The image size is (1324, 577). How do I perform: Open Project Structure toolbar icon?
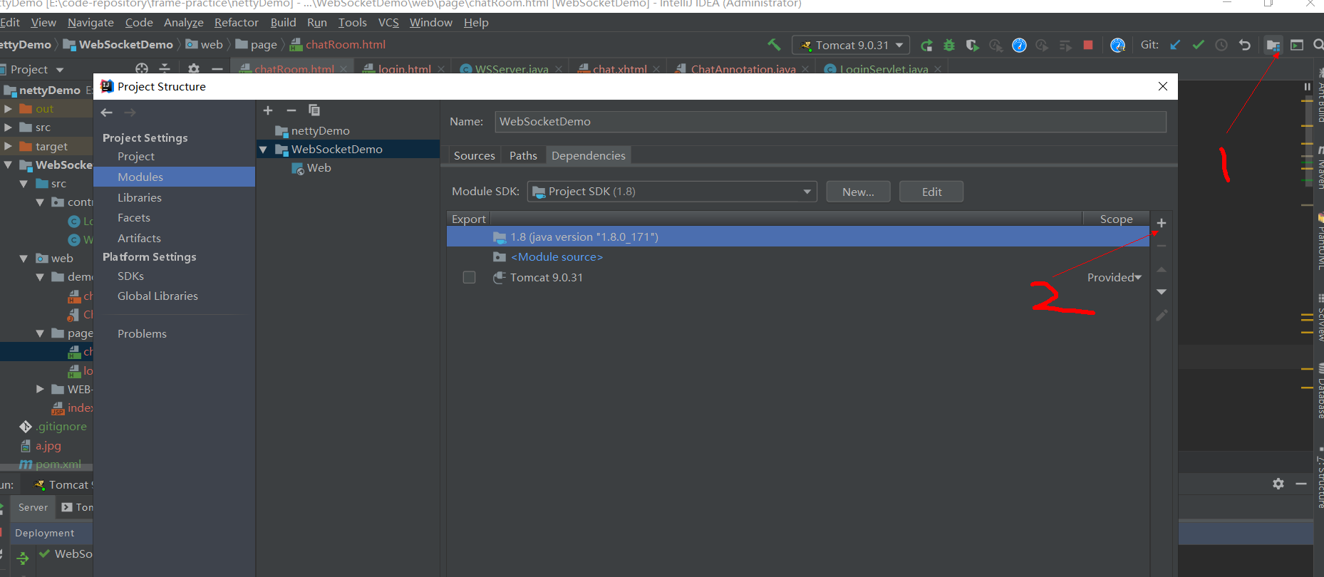pyautogui.click(x=1273, y=45)
